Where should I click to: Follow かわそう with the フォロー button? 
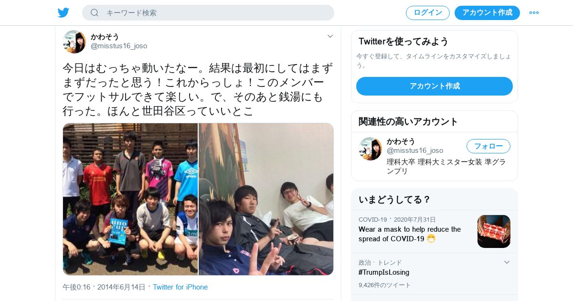[488, 146]
